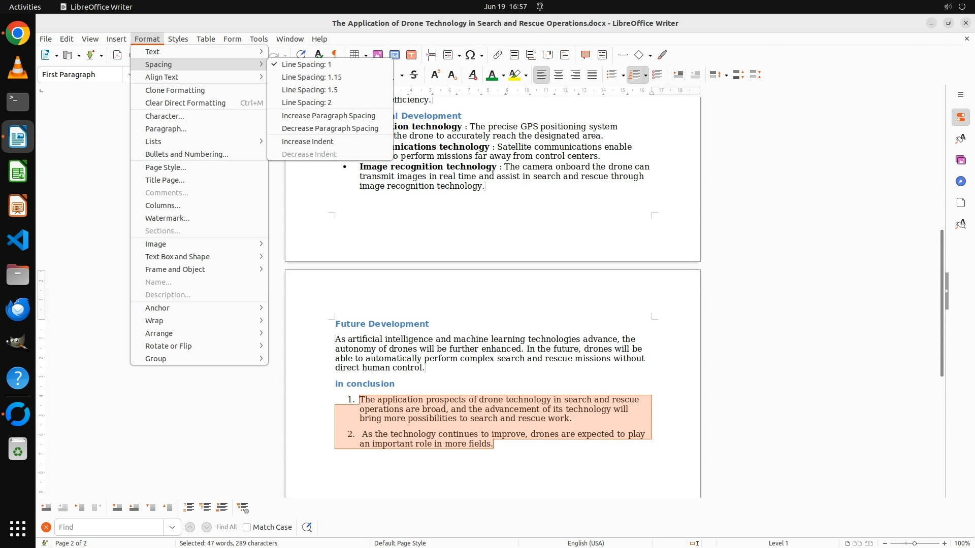Click the Center Horizontally alignment icon

point(559,75)
